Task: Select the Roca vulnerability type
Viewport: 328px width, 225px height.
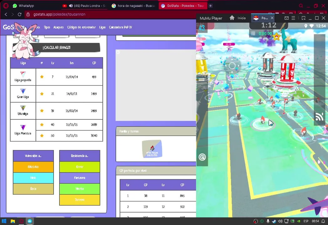Action: [x=33, y=189]
